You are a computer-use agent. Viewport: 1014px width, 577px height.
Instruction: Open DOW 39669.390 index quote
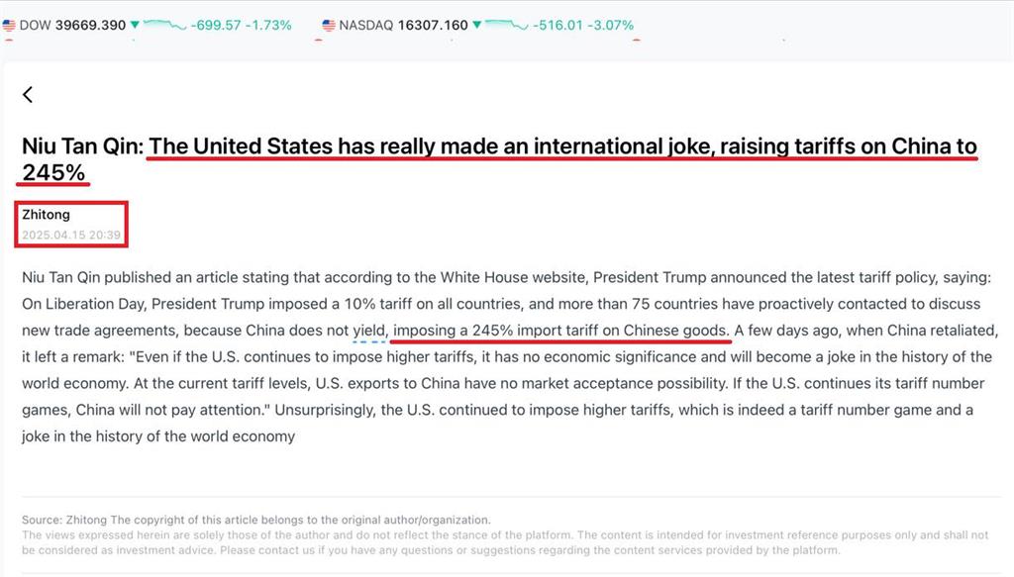pos(72,25)
